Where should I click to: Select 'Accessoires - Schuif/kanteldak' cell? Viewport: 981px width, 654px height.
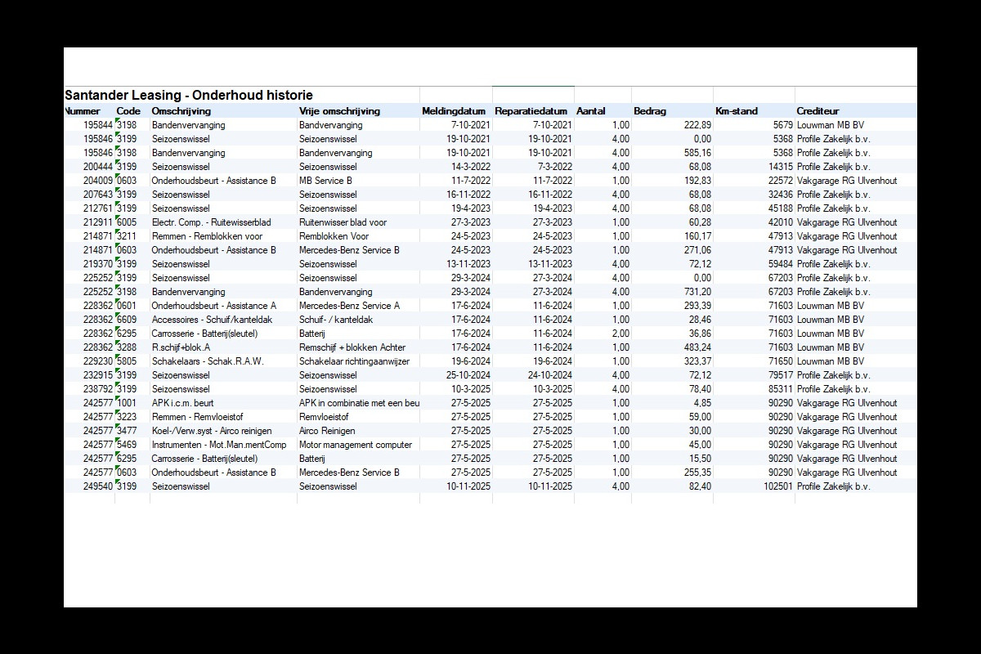210,320
